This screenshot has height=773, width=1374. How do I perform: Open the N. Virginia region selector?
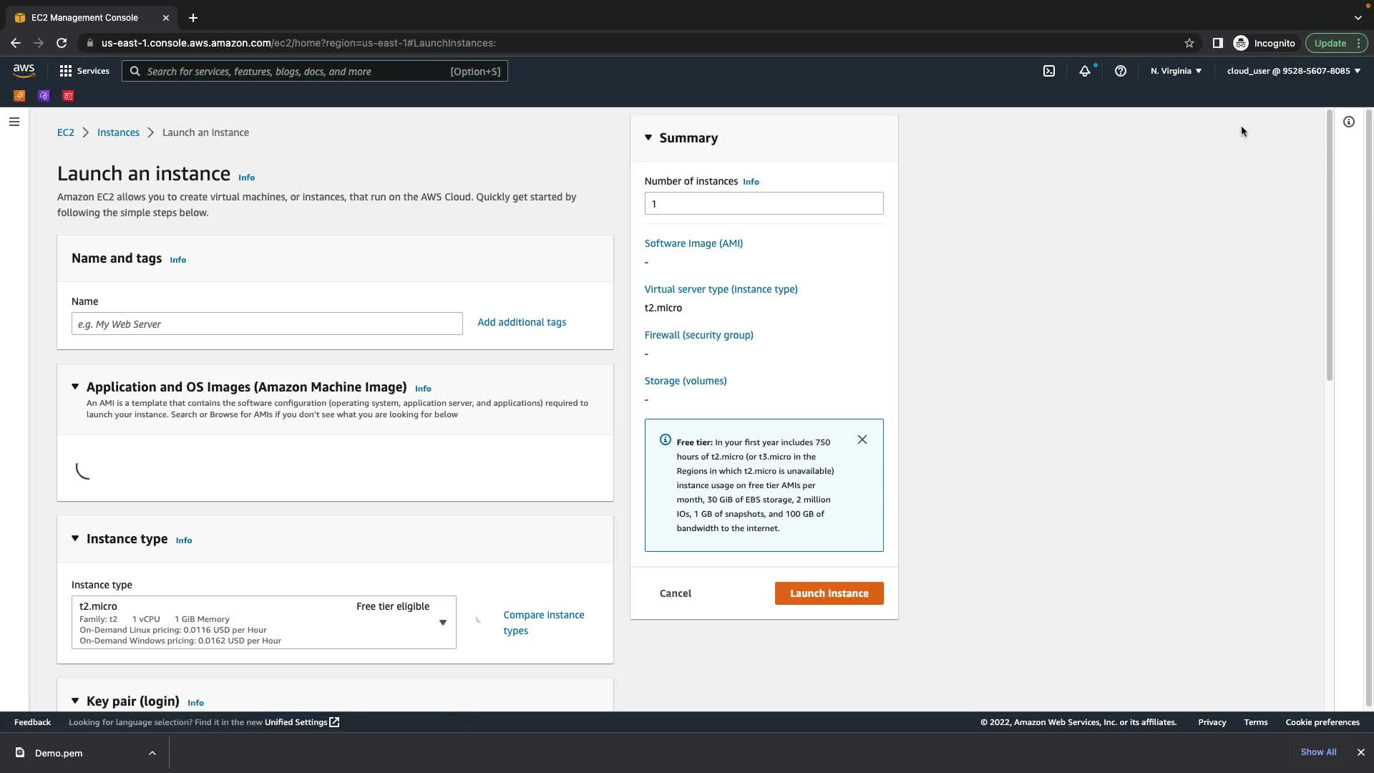[x=1176, y=71]
